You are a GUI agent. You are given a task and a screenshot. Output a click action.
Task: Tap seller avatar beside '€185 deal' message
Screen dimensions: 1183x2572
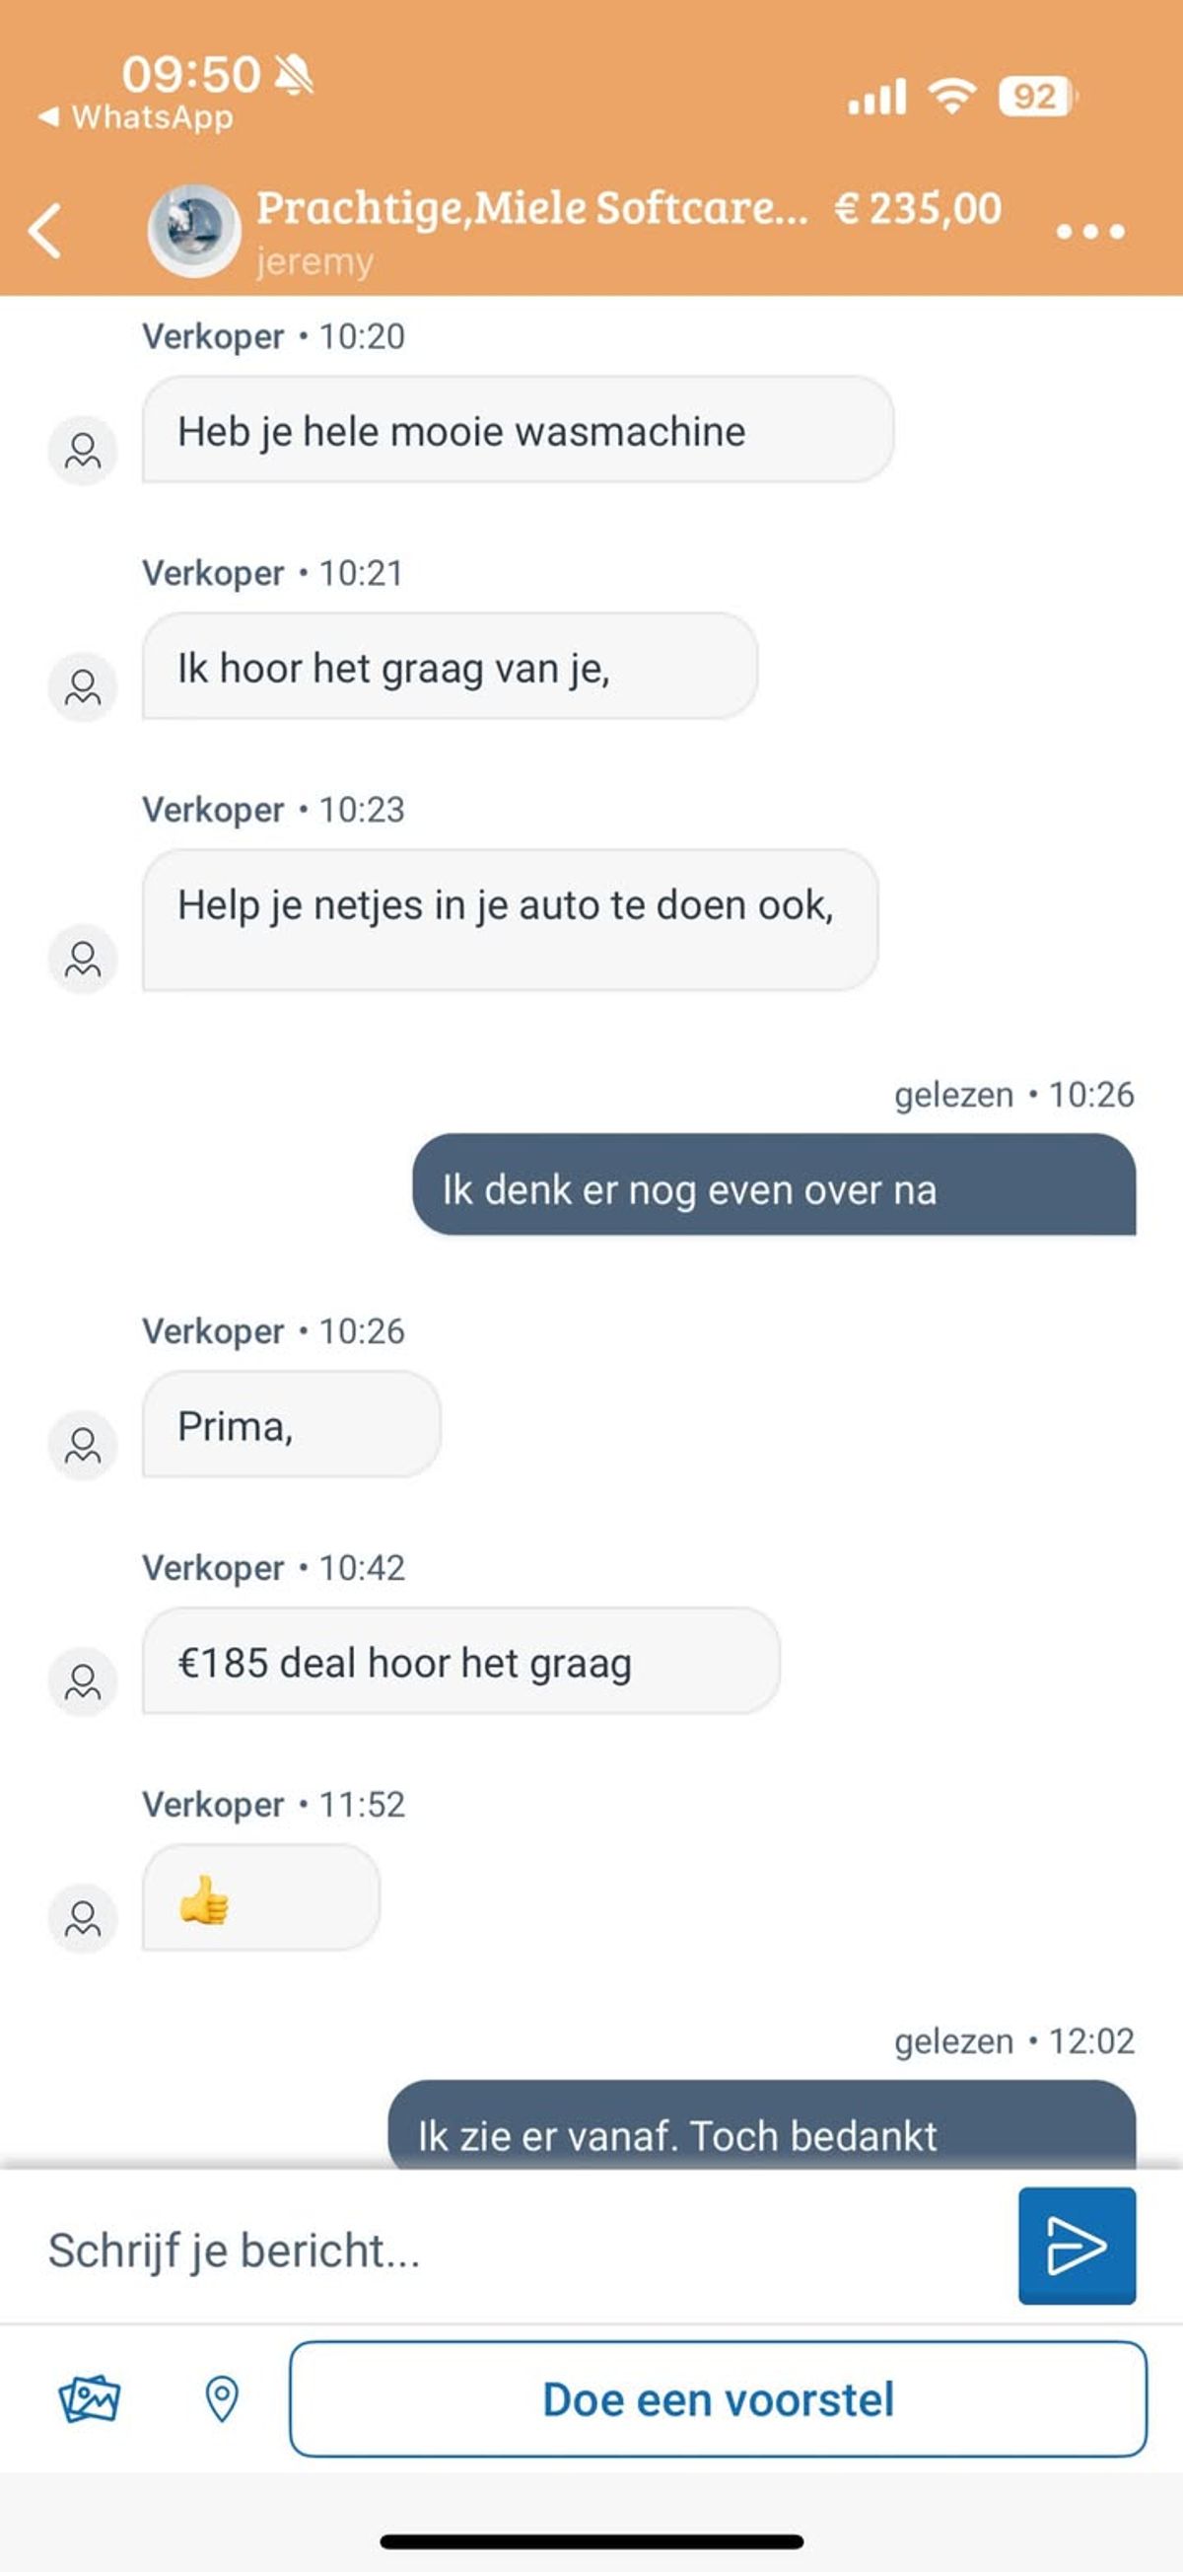(83, 1681)
